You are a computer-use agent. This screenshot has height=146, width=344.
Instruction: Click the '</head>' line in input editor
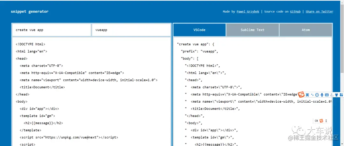(22, 94)
